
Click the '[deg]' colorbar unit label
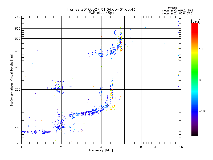click(195, 21)
